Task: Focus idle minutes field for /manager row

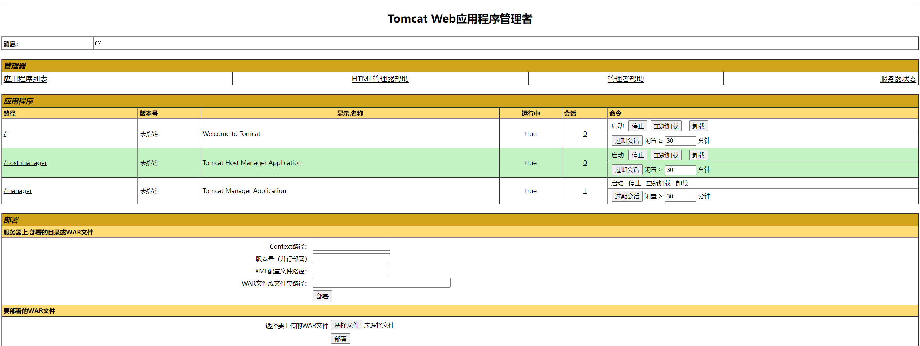Action: coord(680,196)
